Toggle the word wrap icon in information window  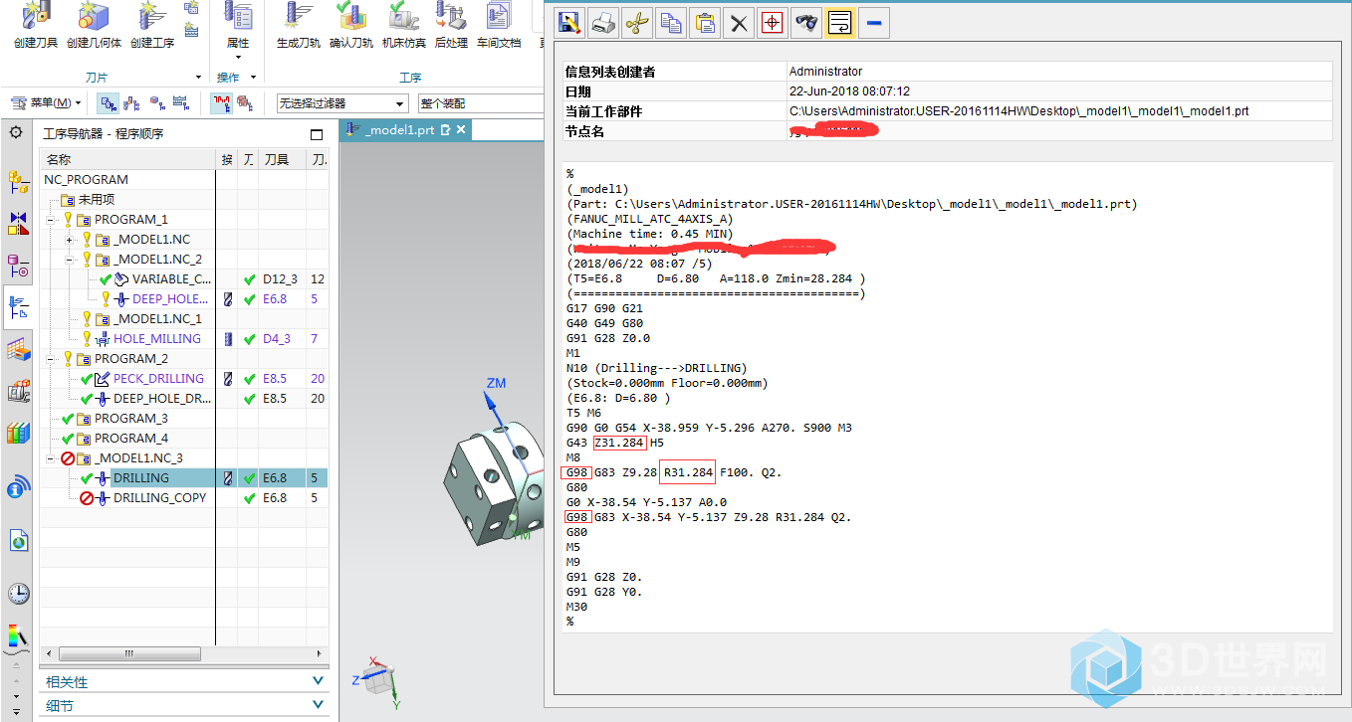[840, 23]
